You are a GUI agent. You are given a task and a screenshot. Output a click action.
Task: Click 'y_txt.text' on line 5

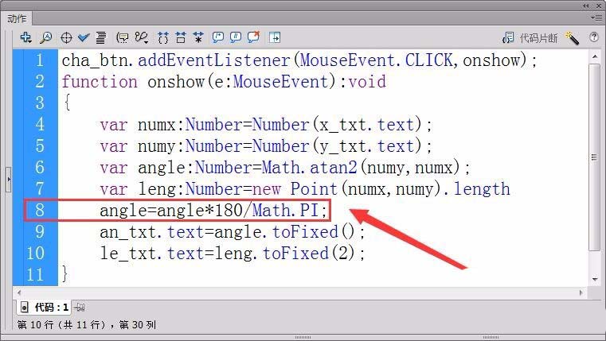tap(366, 146)
